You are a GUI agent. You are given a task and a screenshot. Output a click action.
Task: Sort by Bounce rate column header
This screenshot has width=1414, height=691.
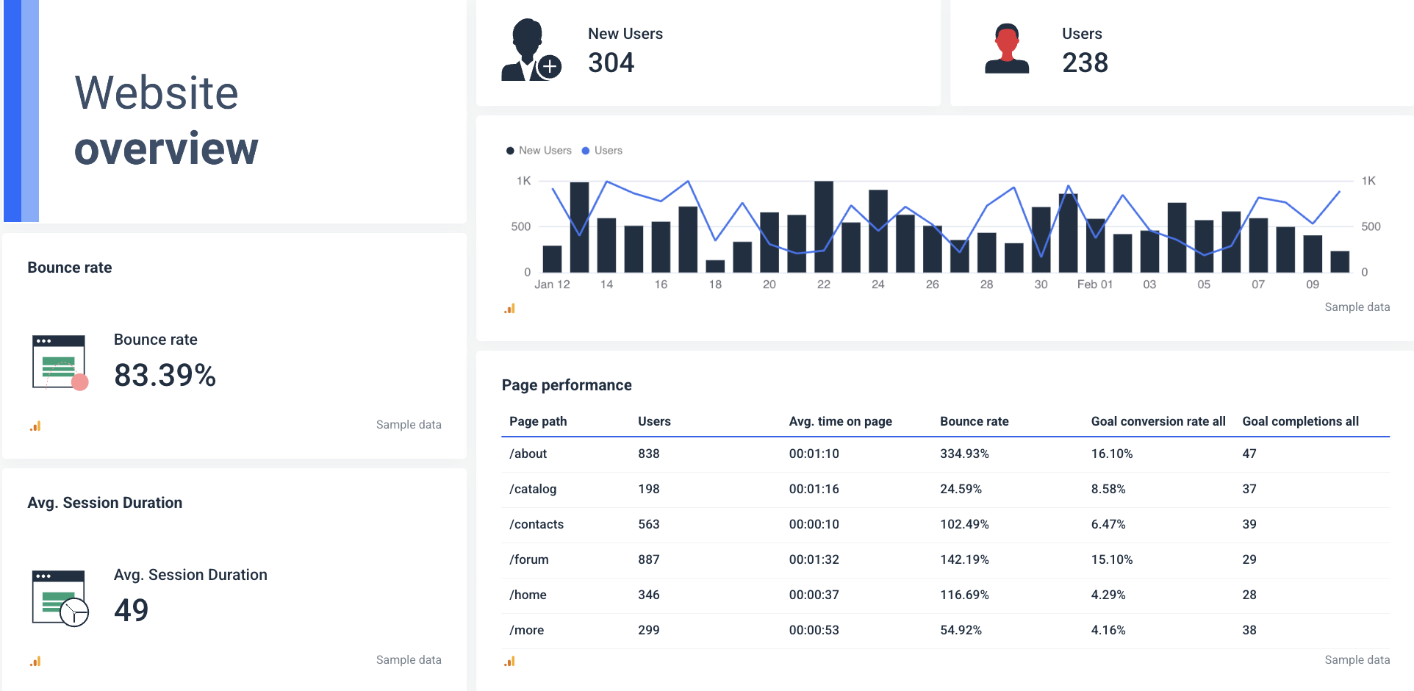[974, 421]
